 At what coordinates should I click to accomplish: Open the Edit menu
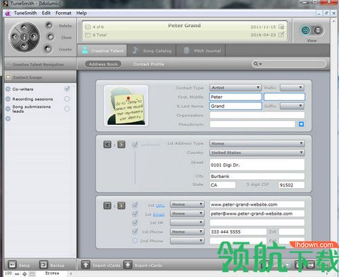(x=46, y=13)
